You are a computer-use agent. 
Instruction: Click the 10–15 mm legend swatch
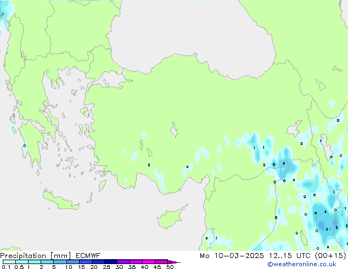72,262
